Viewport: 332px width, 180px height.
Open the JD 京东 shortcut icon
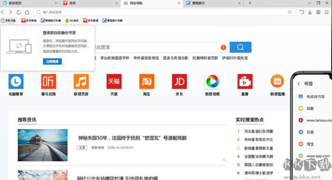[179, 81]
